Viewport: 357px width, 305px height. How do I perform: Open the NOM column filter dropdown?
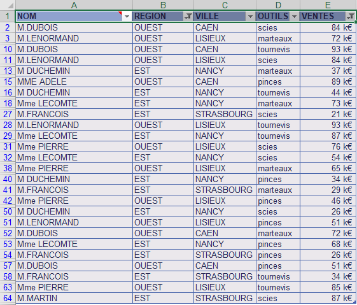[127, 17]
